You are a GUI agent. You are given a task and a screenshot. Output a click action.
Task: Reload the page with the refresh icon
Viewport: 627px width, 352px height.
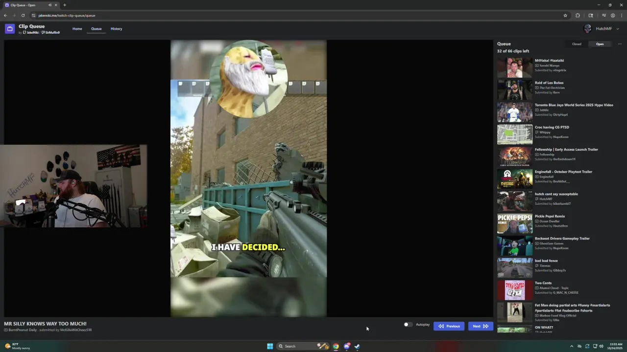click(23, 15)
